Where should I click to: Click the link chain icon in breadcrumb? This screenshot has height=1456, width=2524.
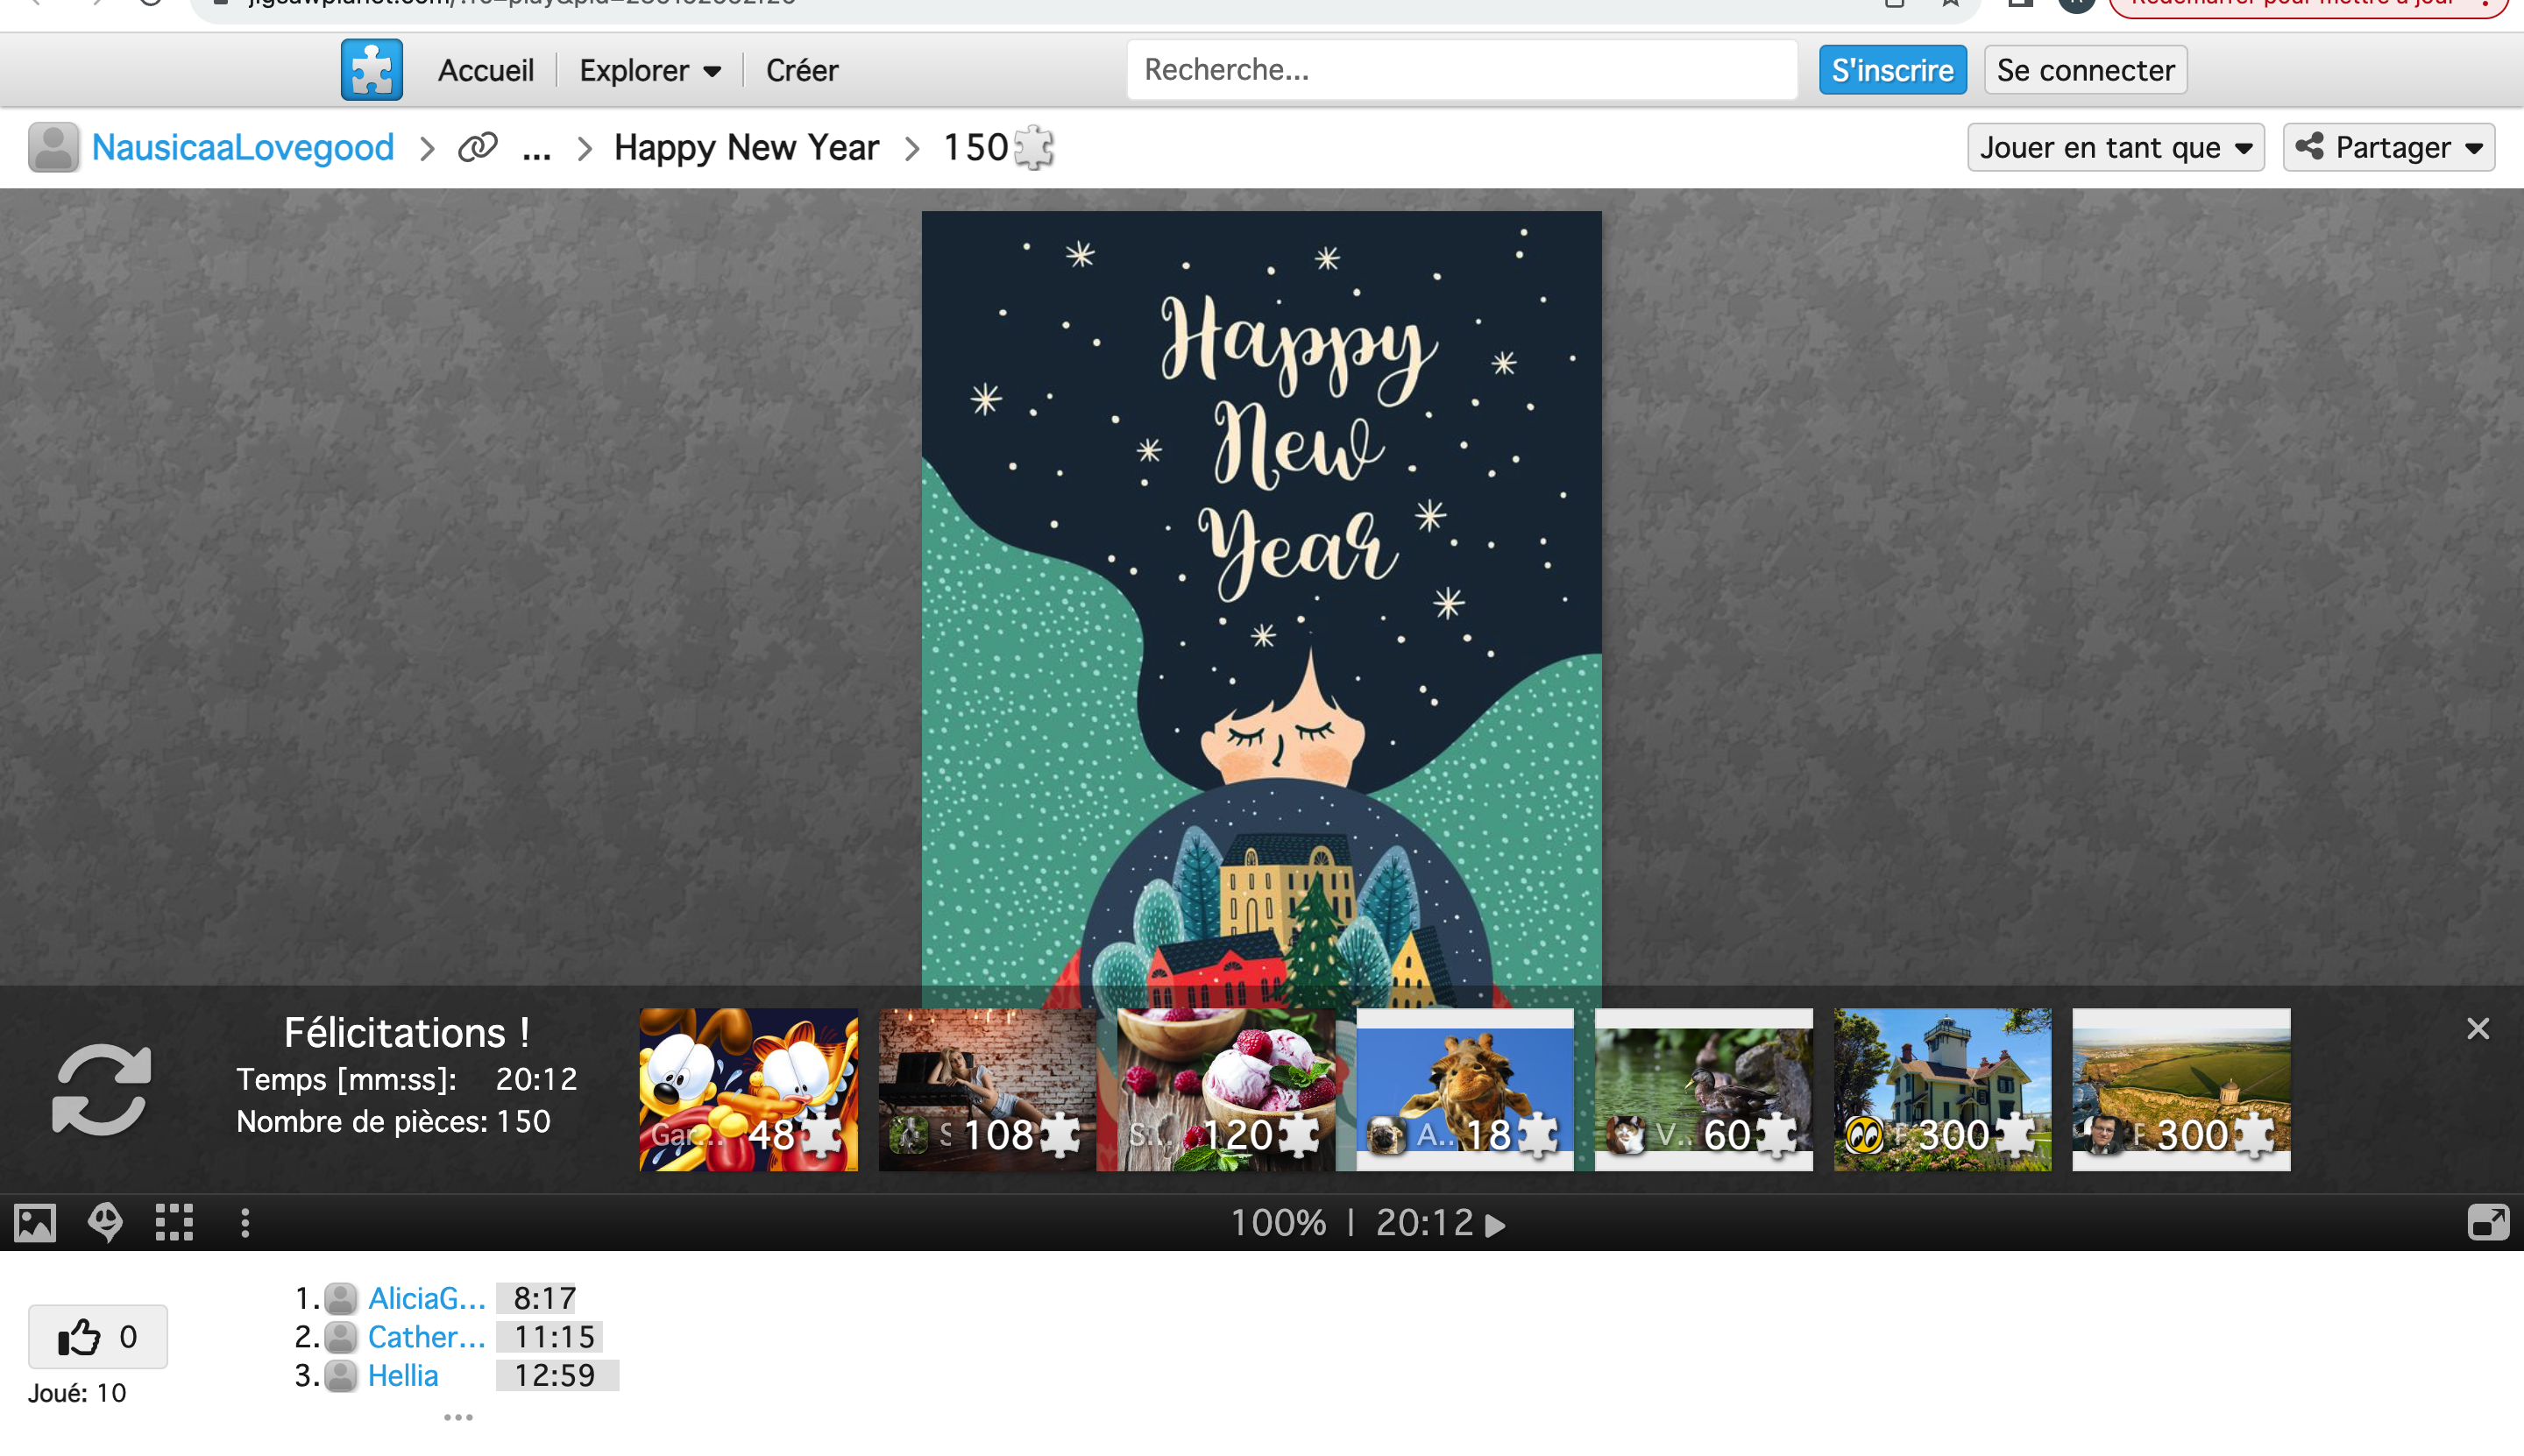pos(477,148)
